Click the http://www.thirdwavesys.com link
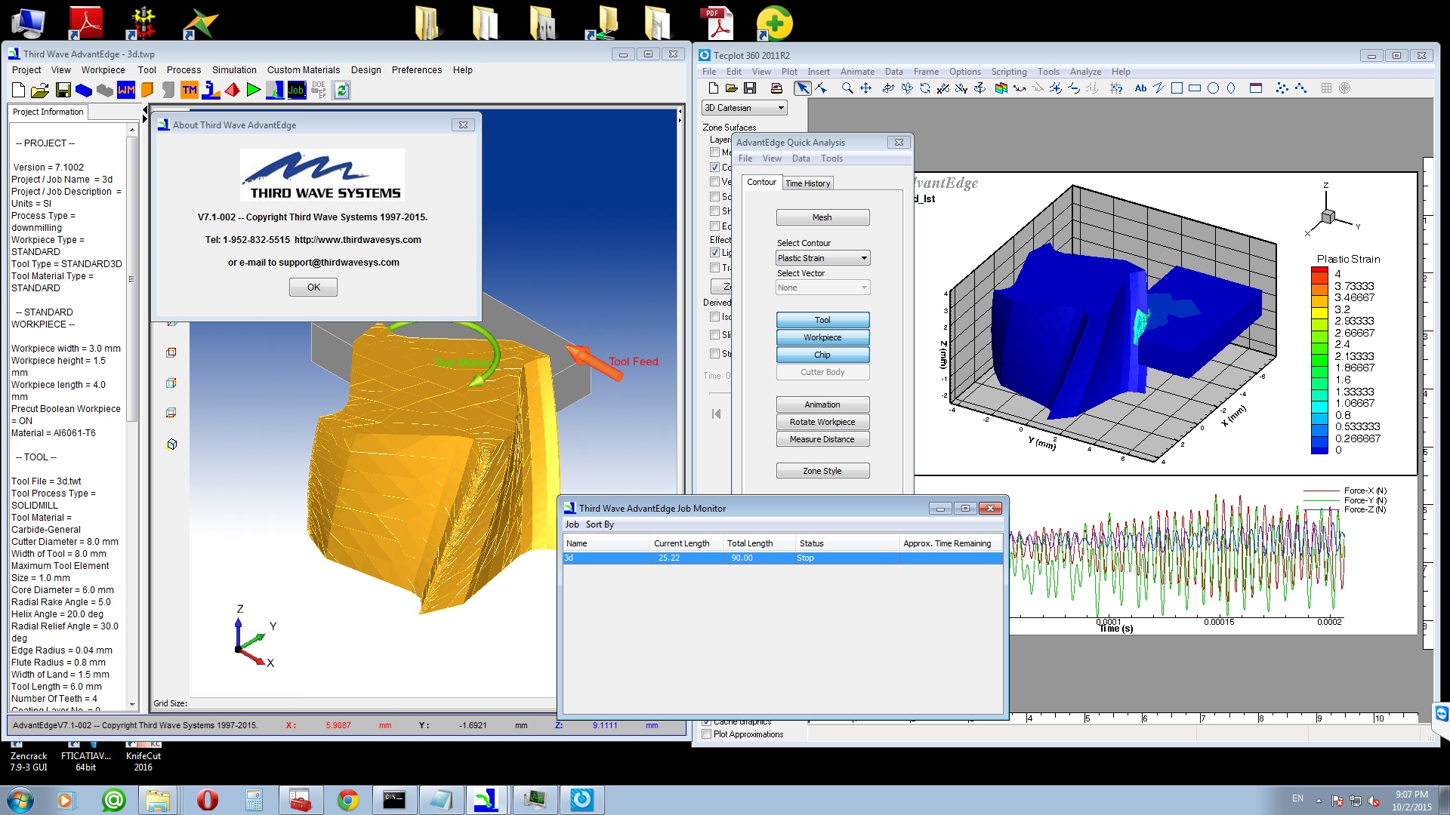 pos(357,238)
